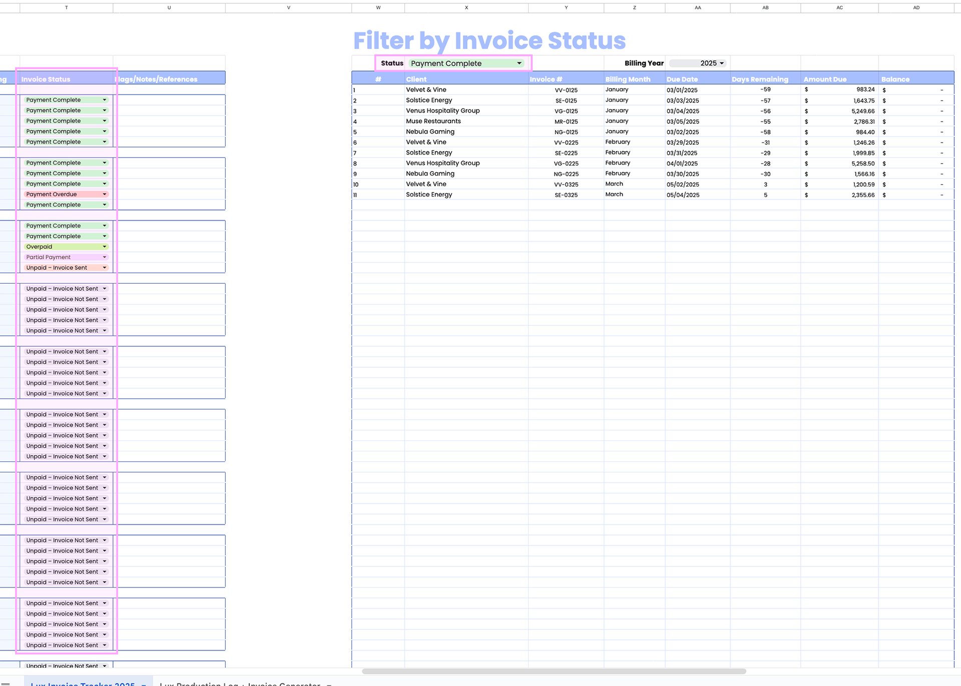
Task: Open the all sheets hamburger menu icon
Action: pyautogui.click(x=6, y=683)
